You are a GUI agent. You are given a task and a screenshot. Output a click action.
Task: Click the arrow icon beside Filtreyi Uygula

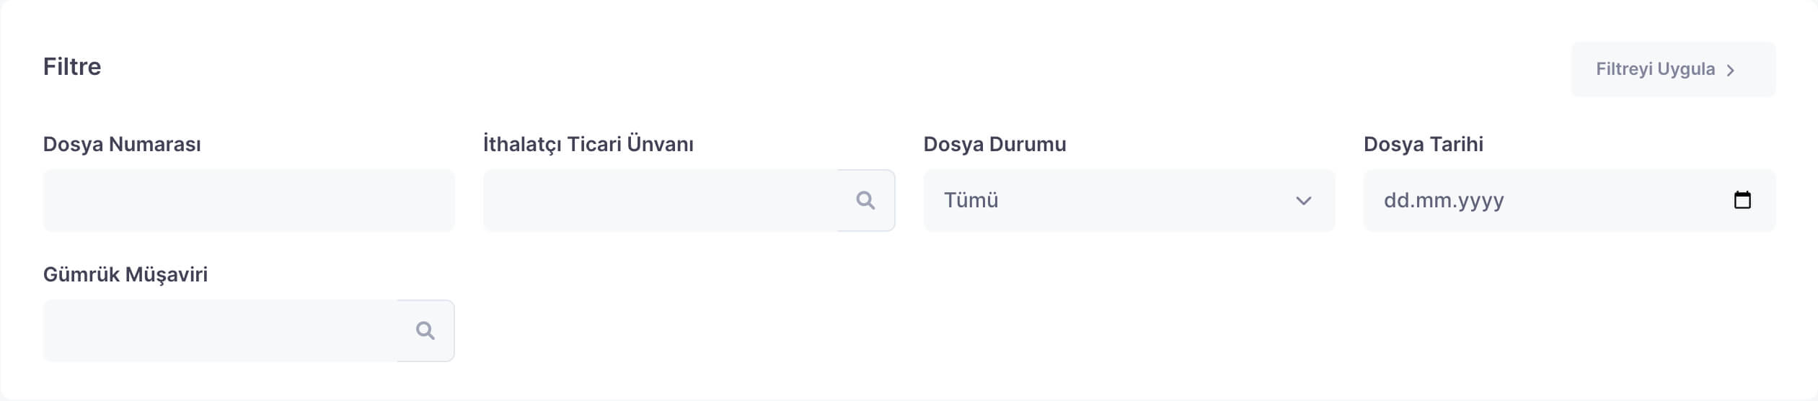pos(1731,71)
